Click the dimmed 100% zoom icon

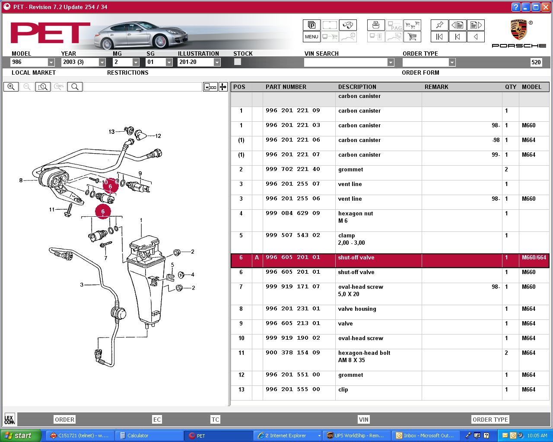click(x=59, y=87)
